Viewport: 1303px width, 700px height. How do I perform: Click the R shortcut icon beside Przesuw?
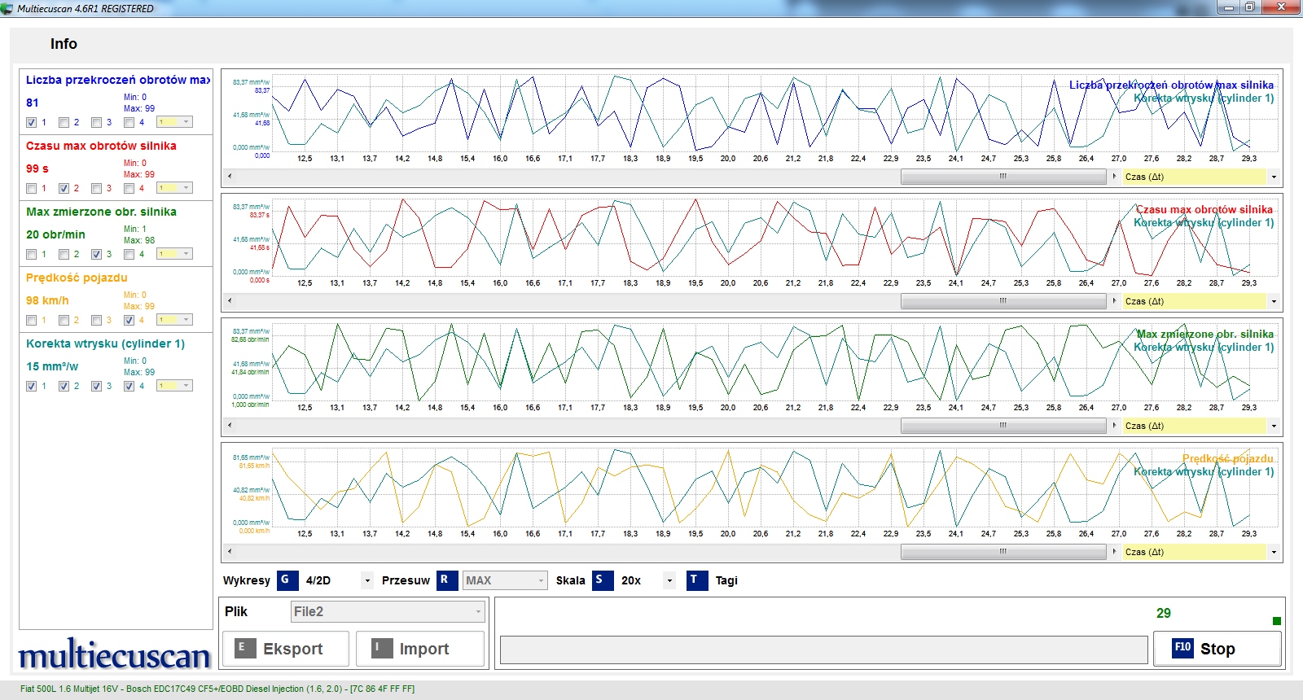pos(446,580)
